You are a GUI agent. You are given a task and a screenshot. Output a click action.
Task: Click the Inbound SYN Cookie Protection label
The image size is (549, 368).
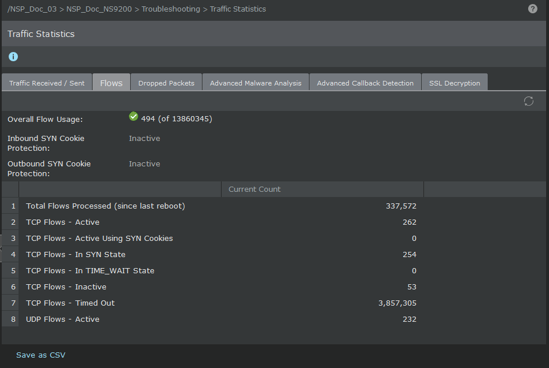point(46,143)
